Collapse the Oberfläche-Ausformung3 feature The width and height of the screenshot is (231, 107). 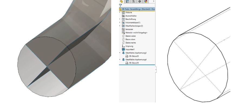120,53
